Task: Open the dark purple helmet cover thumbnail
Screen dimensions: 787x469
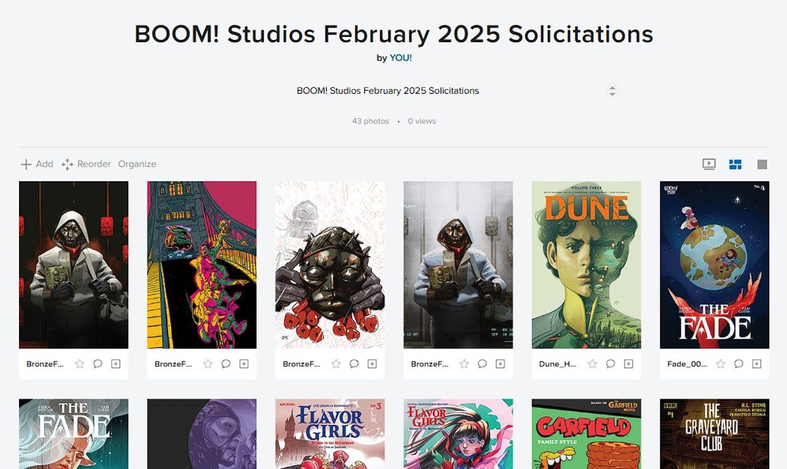Action: click(x=202, y=434)
